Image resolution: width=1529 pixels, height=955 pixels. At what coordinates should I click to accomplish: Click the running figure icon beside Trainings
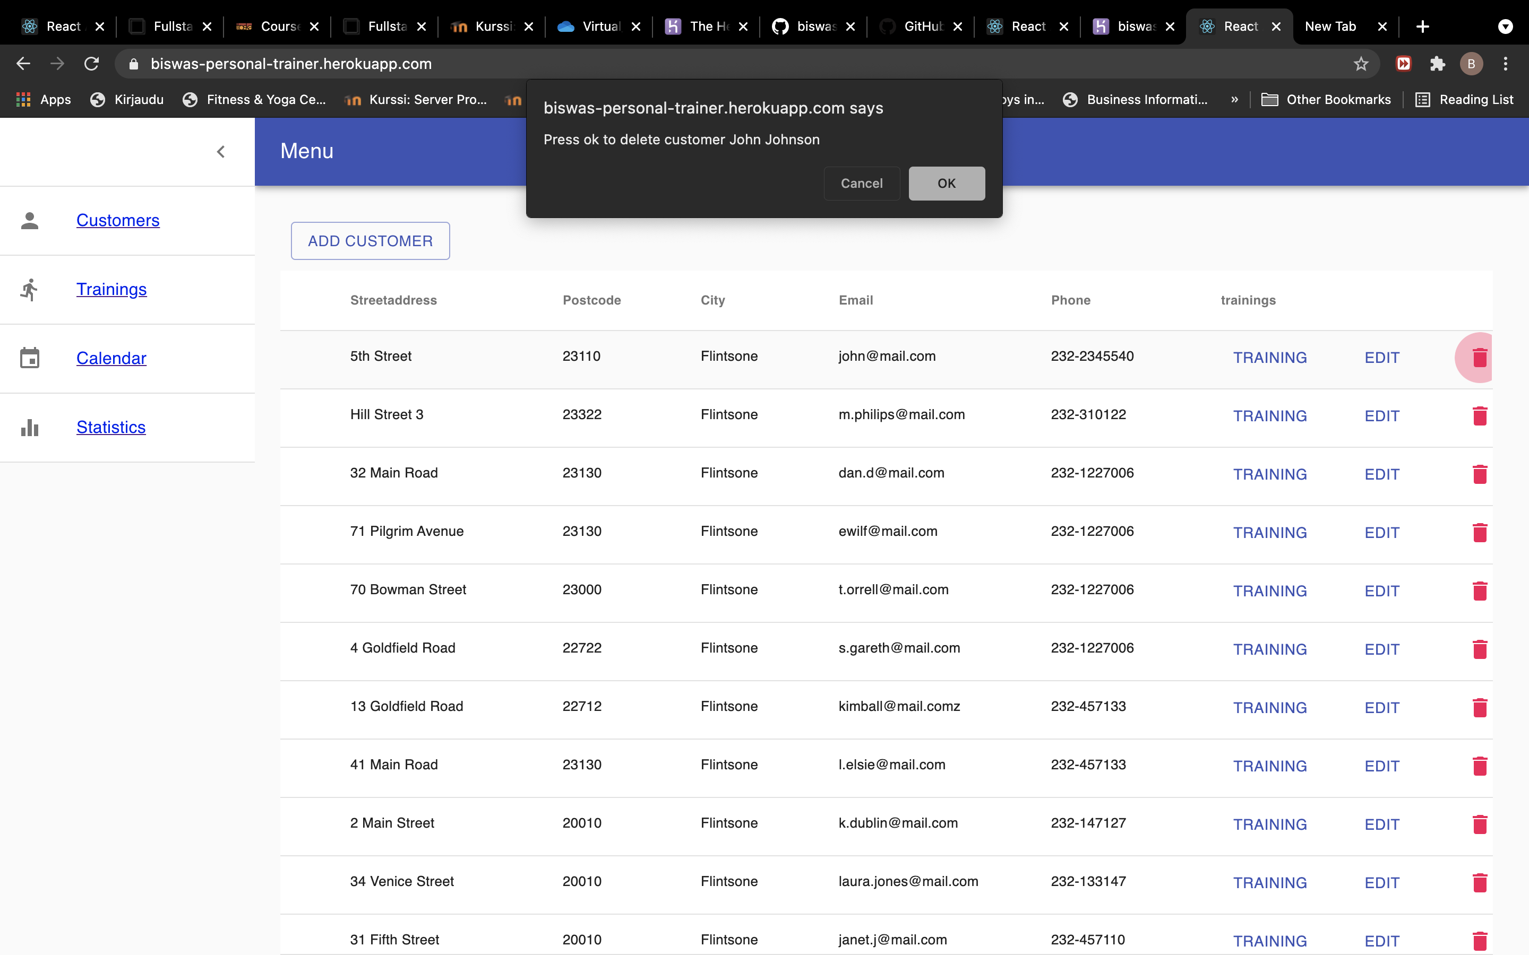coord(30,289)
